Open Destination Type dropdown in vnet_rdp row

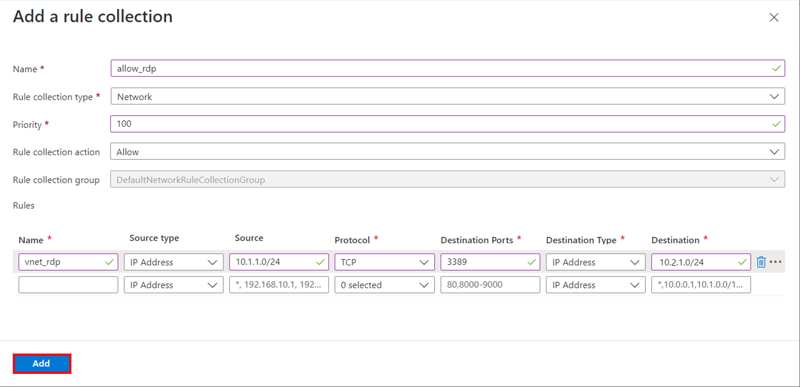click(x=596, y=262)
